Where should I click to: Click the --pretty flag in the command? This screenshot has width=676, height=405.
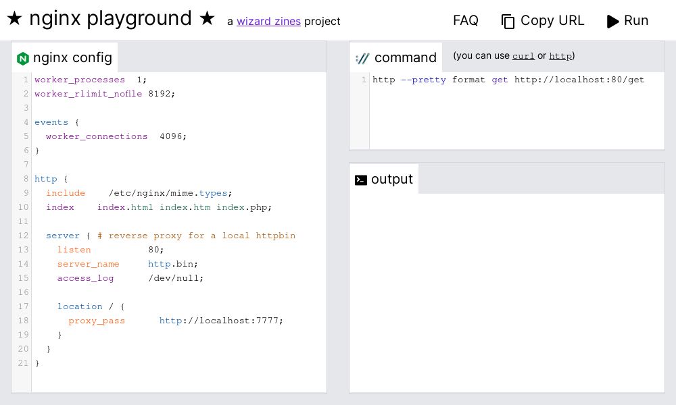click(423, 80)
